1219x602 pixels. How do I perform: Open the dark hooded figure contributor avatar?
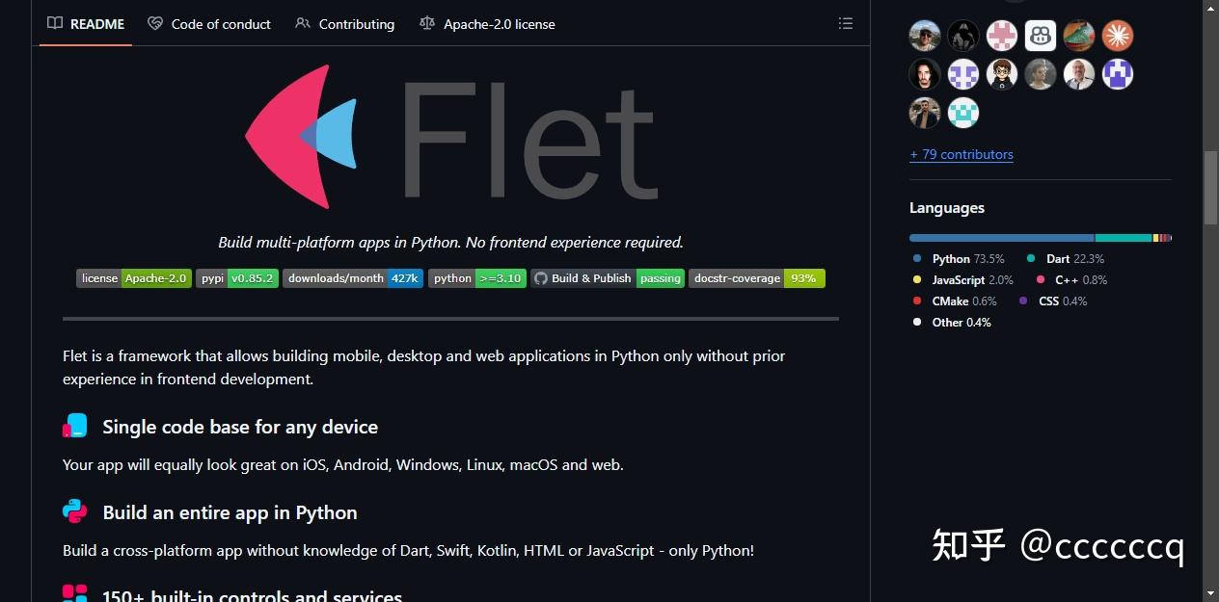pos(963,36)
